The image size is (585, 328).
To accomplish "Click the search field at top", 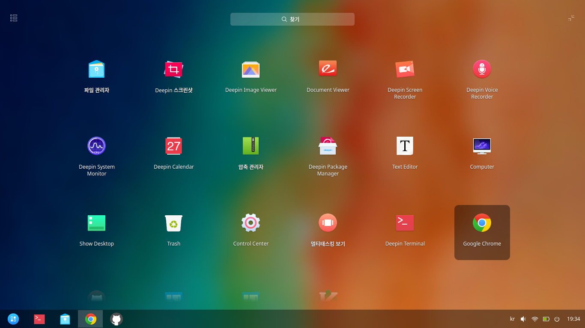I will click(x=292, y=19).
